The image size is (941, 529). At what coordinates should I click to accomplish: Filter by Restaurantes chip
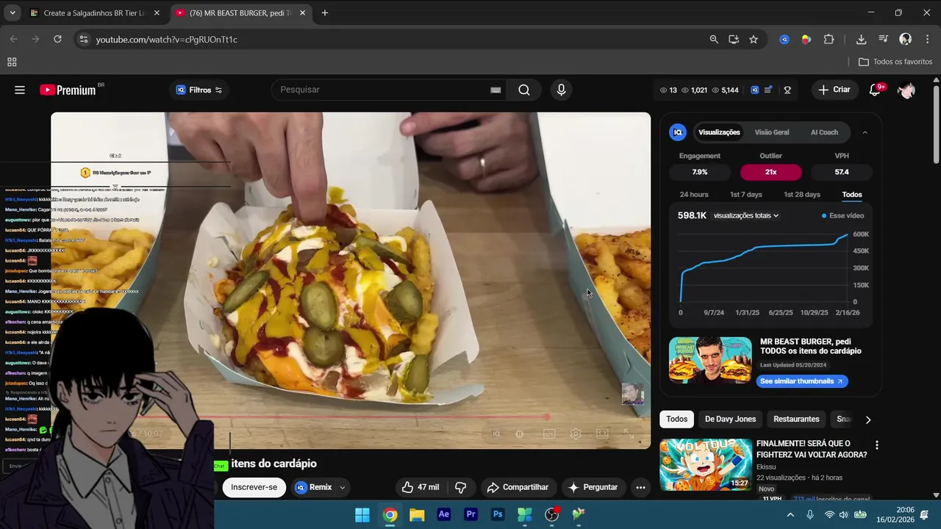[796, 420]
